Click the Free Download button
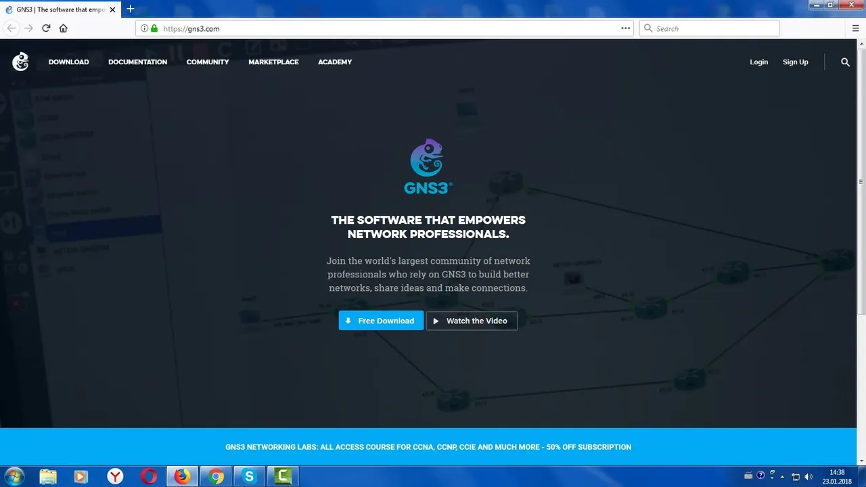 point(381,321)
